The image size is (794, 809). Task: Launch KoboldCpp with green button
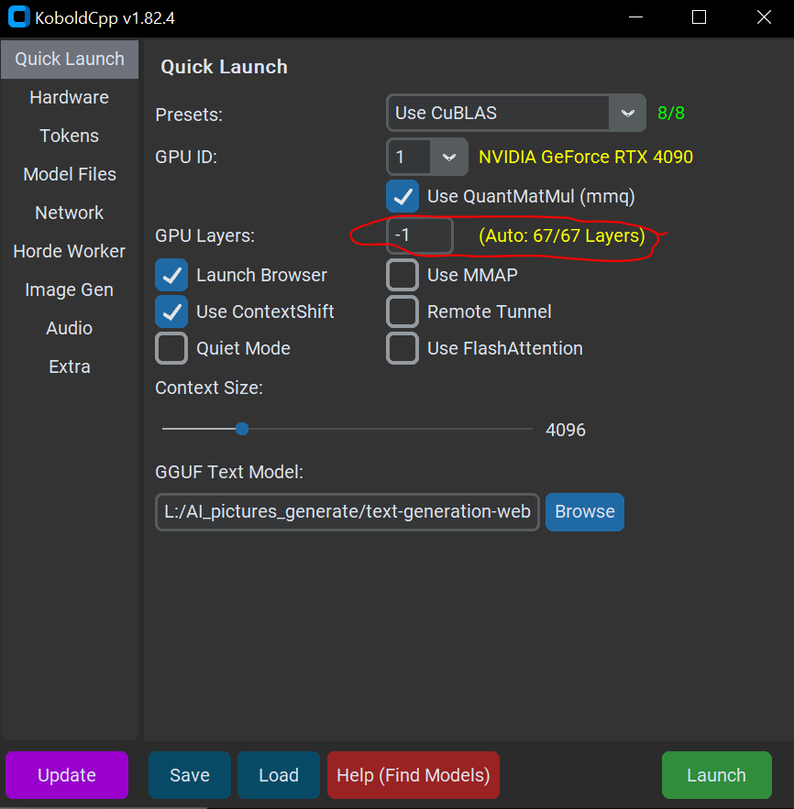click(x=717, y=775)
